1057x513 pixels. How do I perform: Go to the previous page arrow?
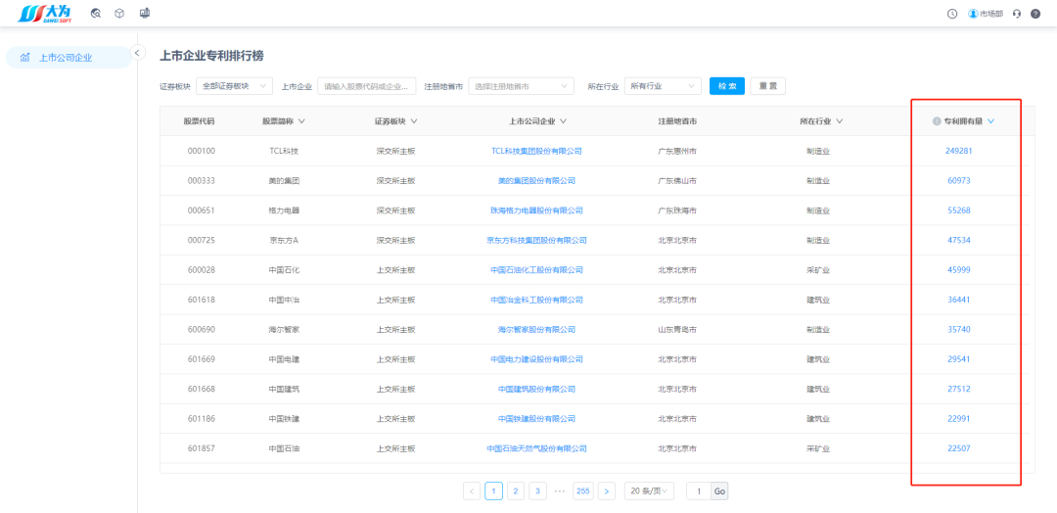[472, 491]
